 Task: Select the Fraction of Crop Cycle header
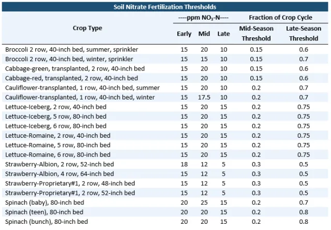click(x=279, y=17)
